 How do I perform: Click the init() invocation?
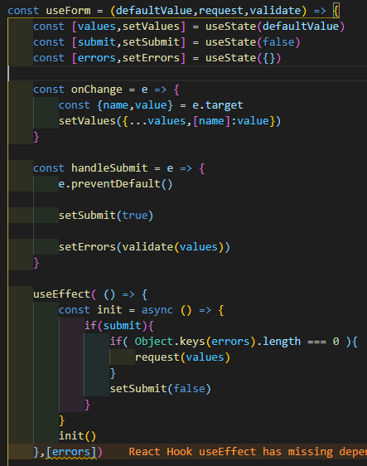pyautogui.click(x=77, y=436)
